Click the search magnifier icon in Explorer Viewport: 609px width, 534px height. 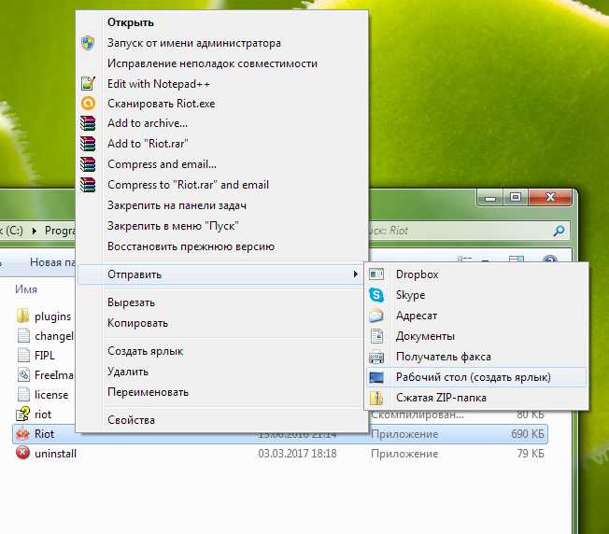click(x=559, y=231)
